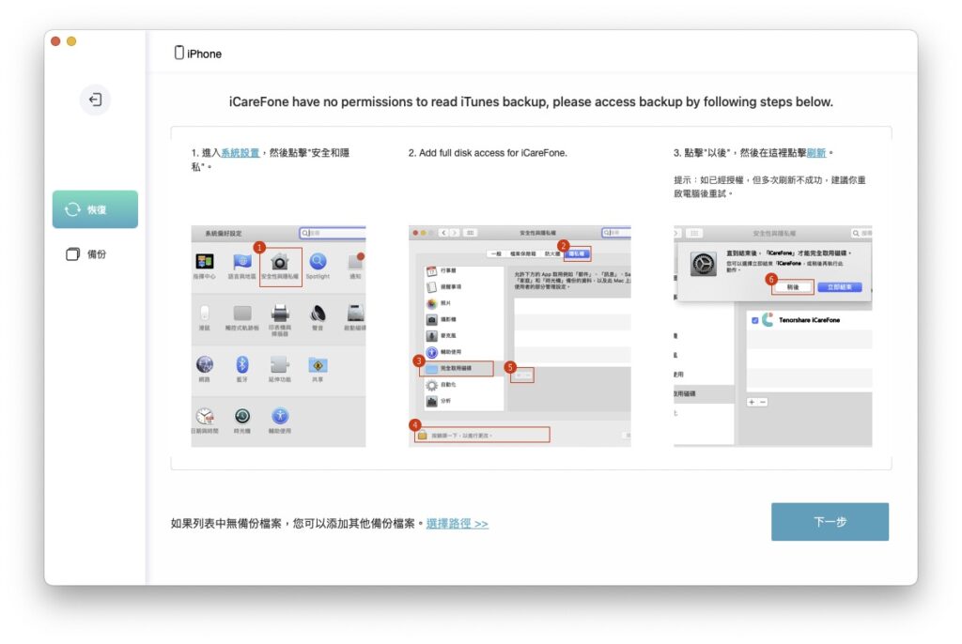The image size is (962, 644).
Task: Click the step 3 Tenorshare iCareFone thumbnail
Action: coord(772,336)
